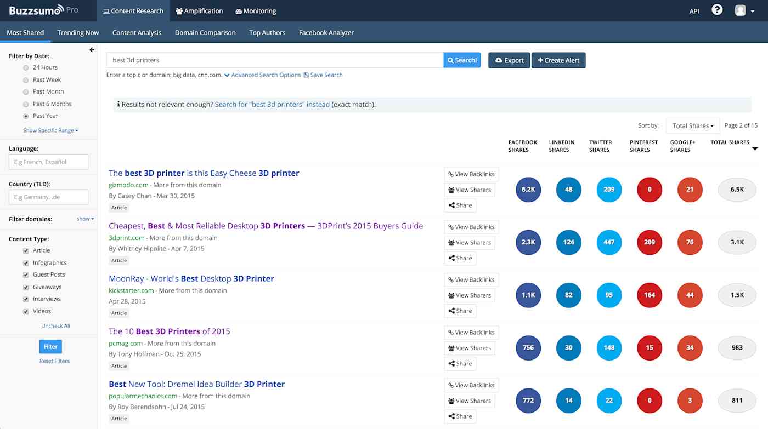Select the Past Week date filter
The image size is (768, 429).
coord(25,79)
